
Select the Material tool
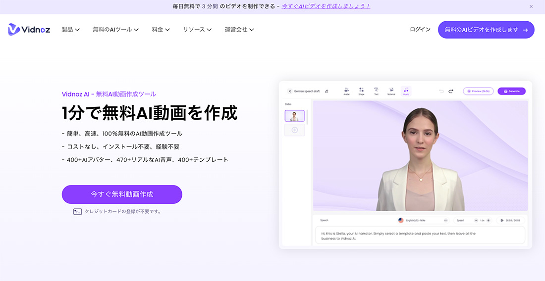(x=391, y=91)
